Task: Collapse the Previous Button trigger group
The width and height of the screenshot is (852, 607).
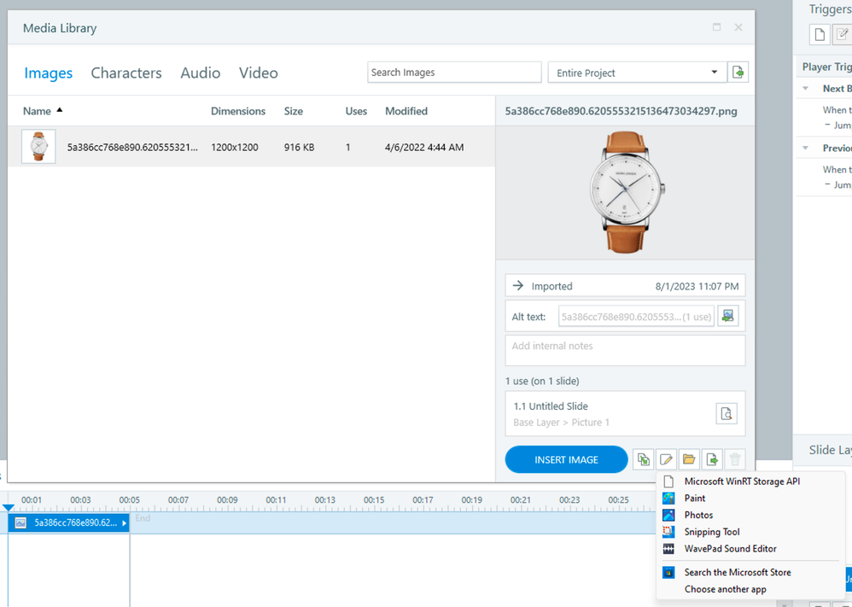Action: point(806,149)
